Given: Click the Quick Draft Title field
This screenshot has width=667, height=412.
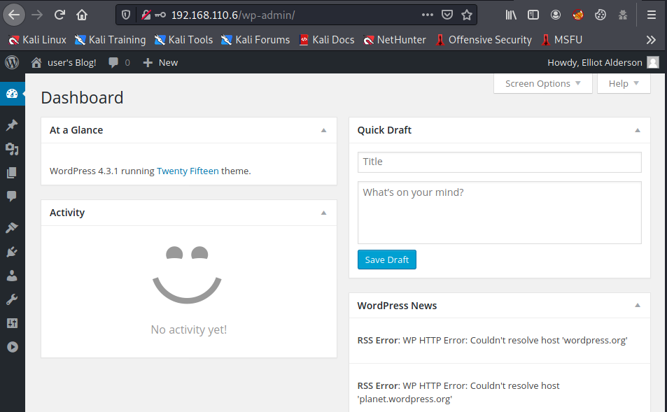Looking at the screenshot, I should (499, 162).
